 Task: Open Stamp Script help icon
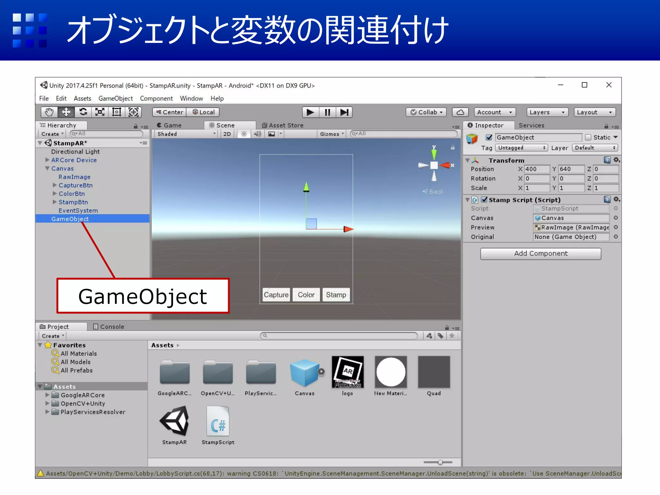click(x=607, y=199)
